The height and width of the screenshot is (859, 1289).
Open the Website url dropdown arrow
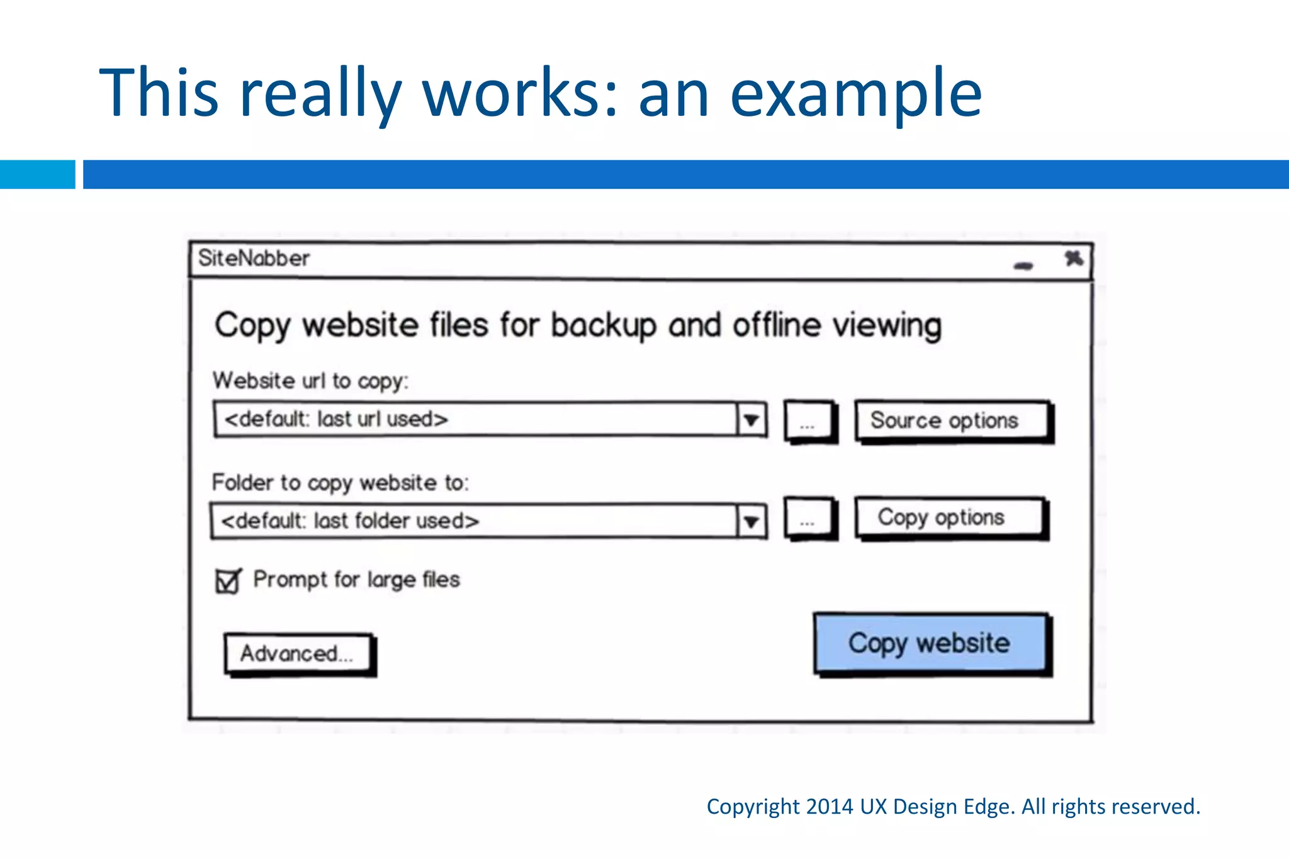(751, 420)
